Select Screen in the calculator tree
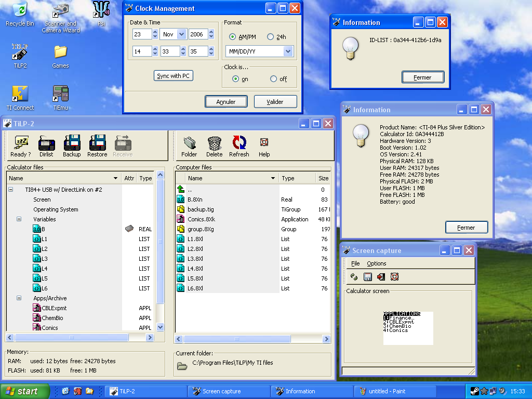The width and height of the screenshot is (532, 399). pos(42,199)
